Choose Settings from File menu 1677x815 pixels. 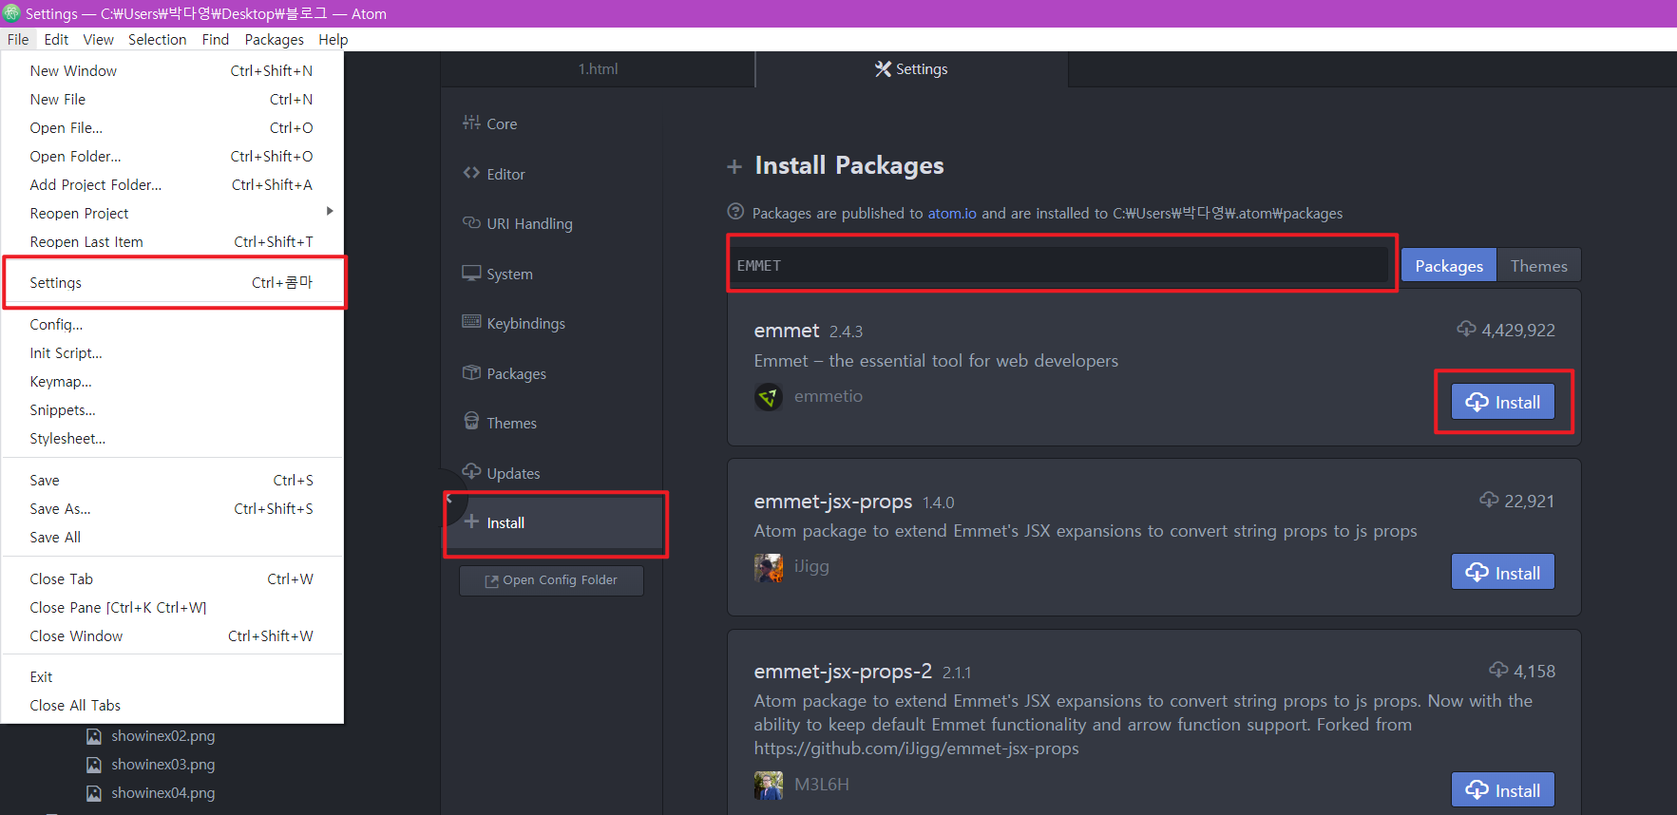click(172, 282)
